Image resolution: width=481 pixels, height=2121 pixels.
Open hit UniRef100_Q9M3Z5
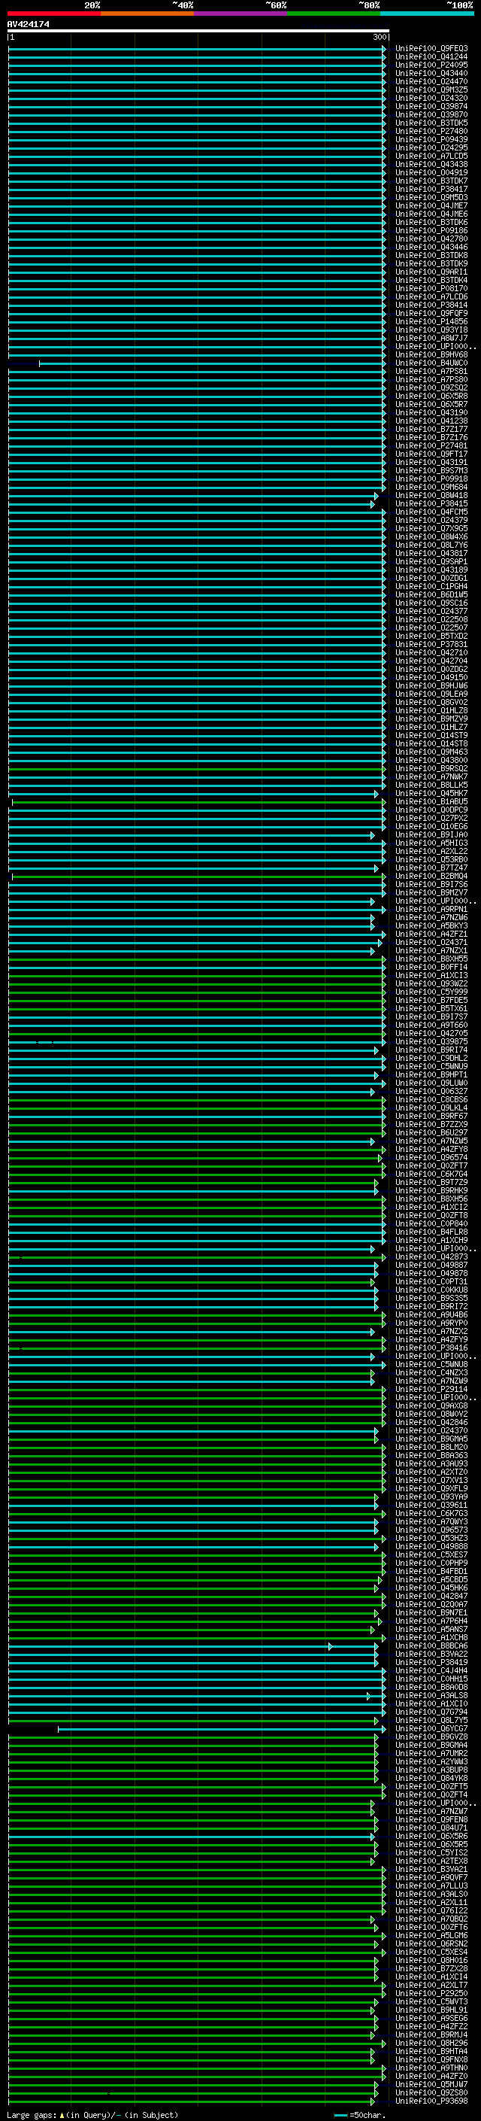[431, 90]
